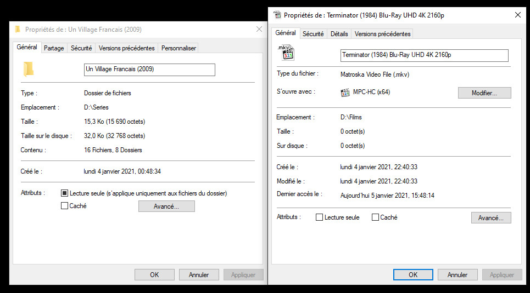Screen dimensions: 530x293
Task: Select Général tab in Village Francais properties
Action: (x=27, y=47)
